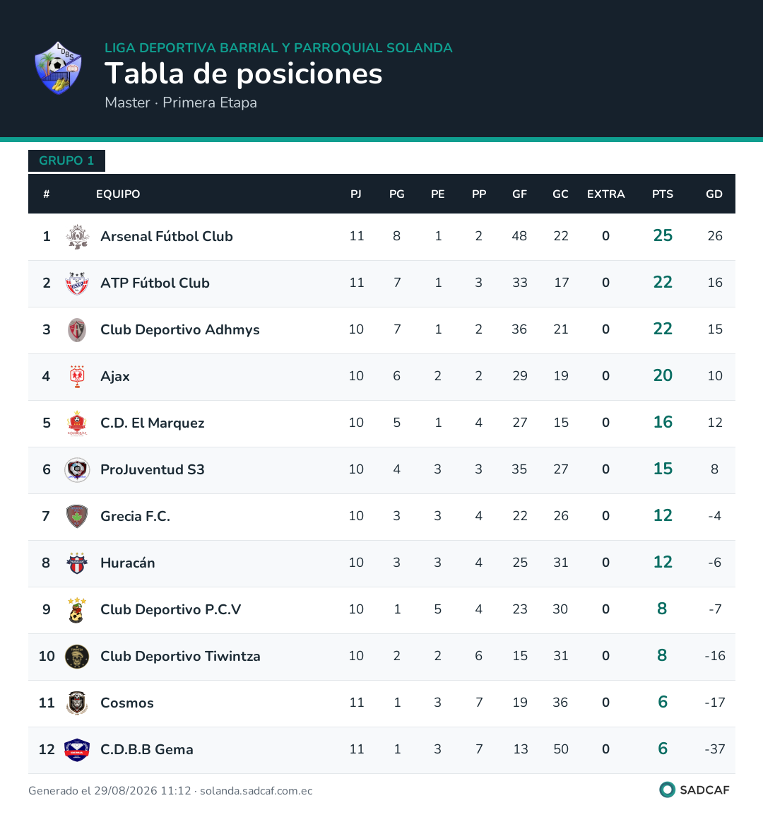
Task: Open Club Deportivo P.C.V team name
Action: [170, 610]
